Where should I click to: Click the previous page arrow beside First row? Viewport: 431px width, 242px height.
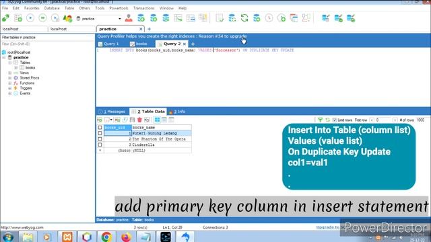(372, 120)
